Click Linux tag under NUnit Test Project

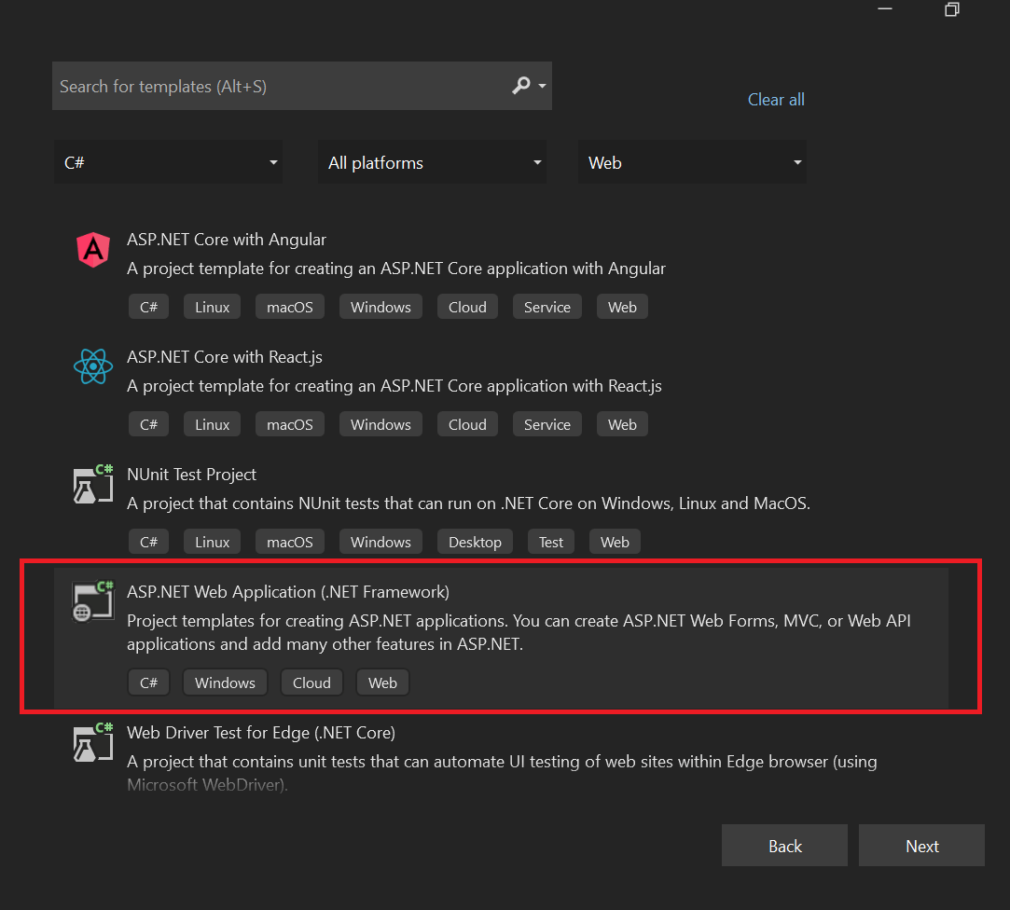(212, 543)
